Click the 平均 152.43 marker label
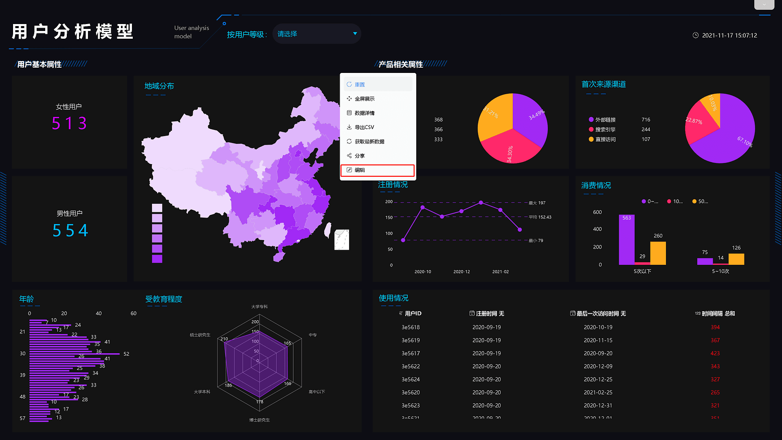 click(540, 217)
